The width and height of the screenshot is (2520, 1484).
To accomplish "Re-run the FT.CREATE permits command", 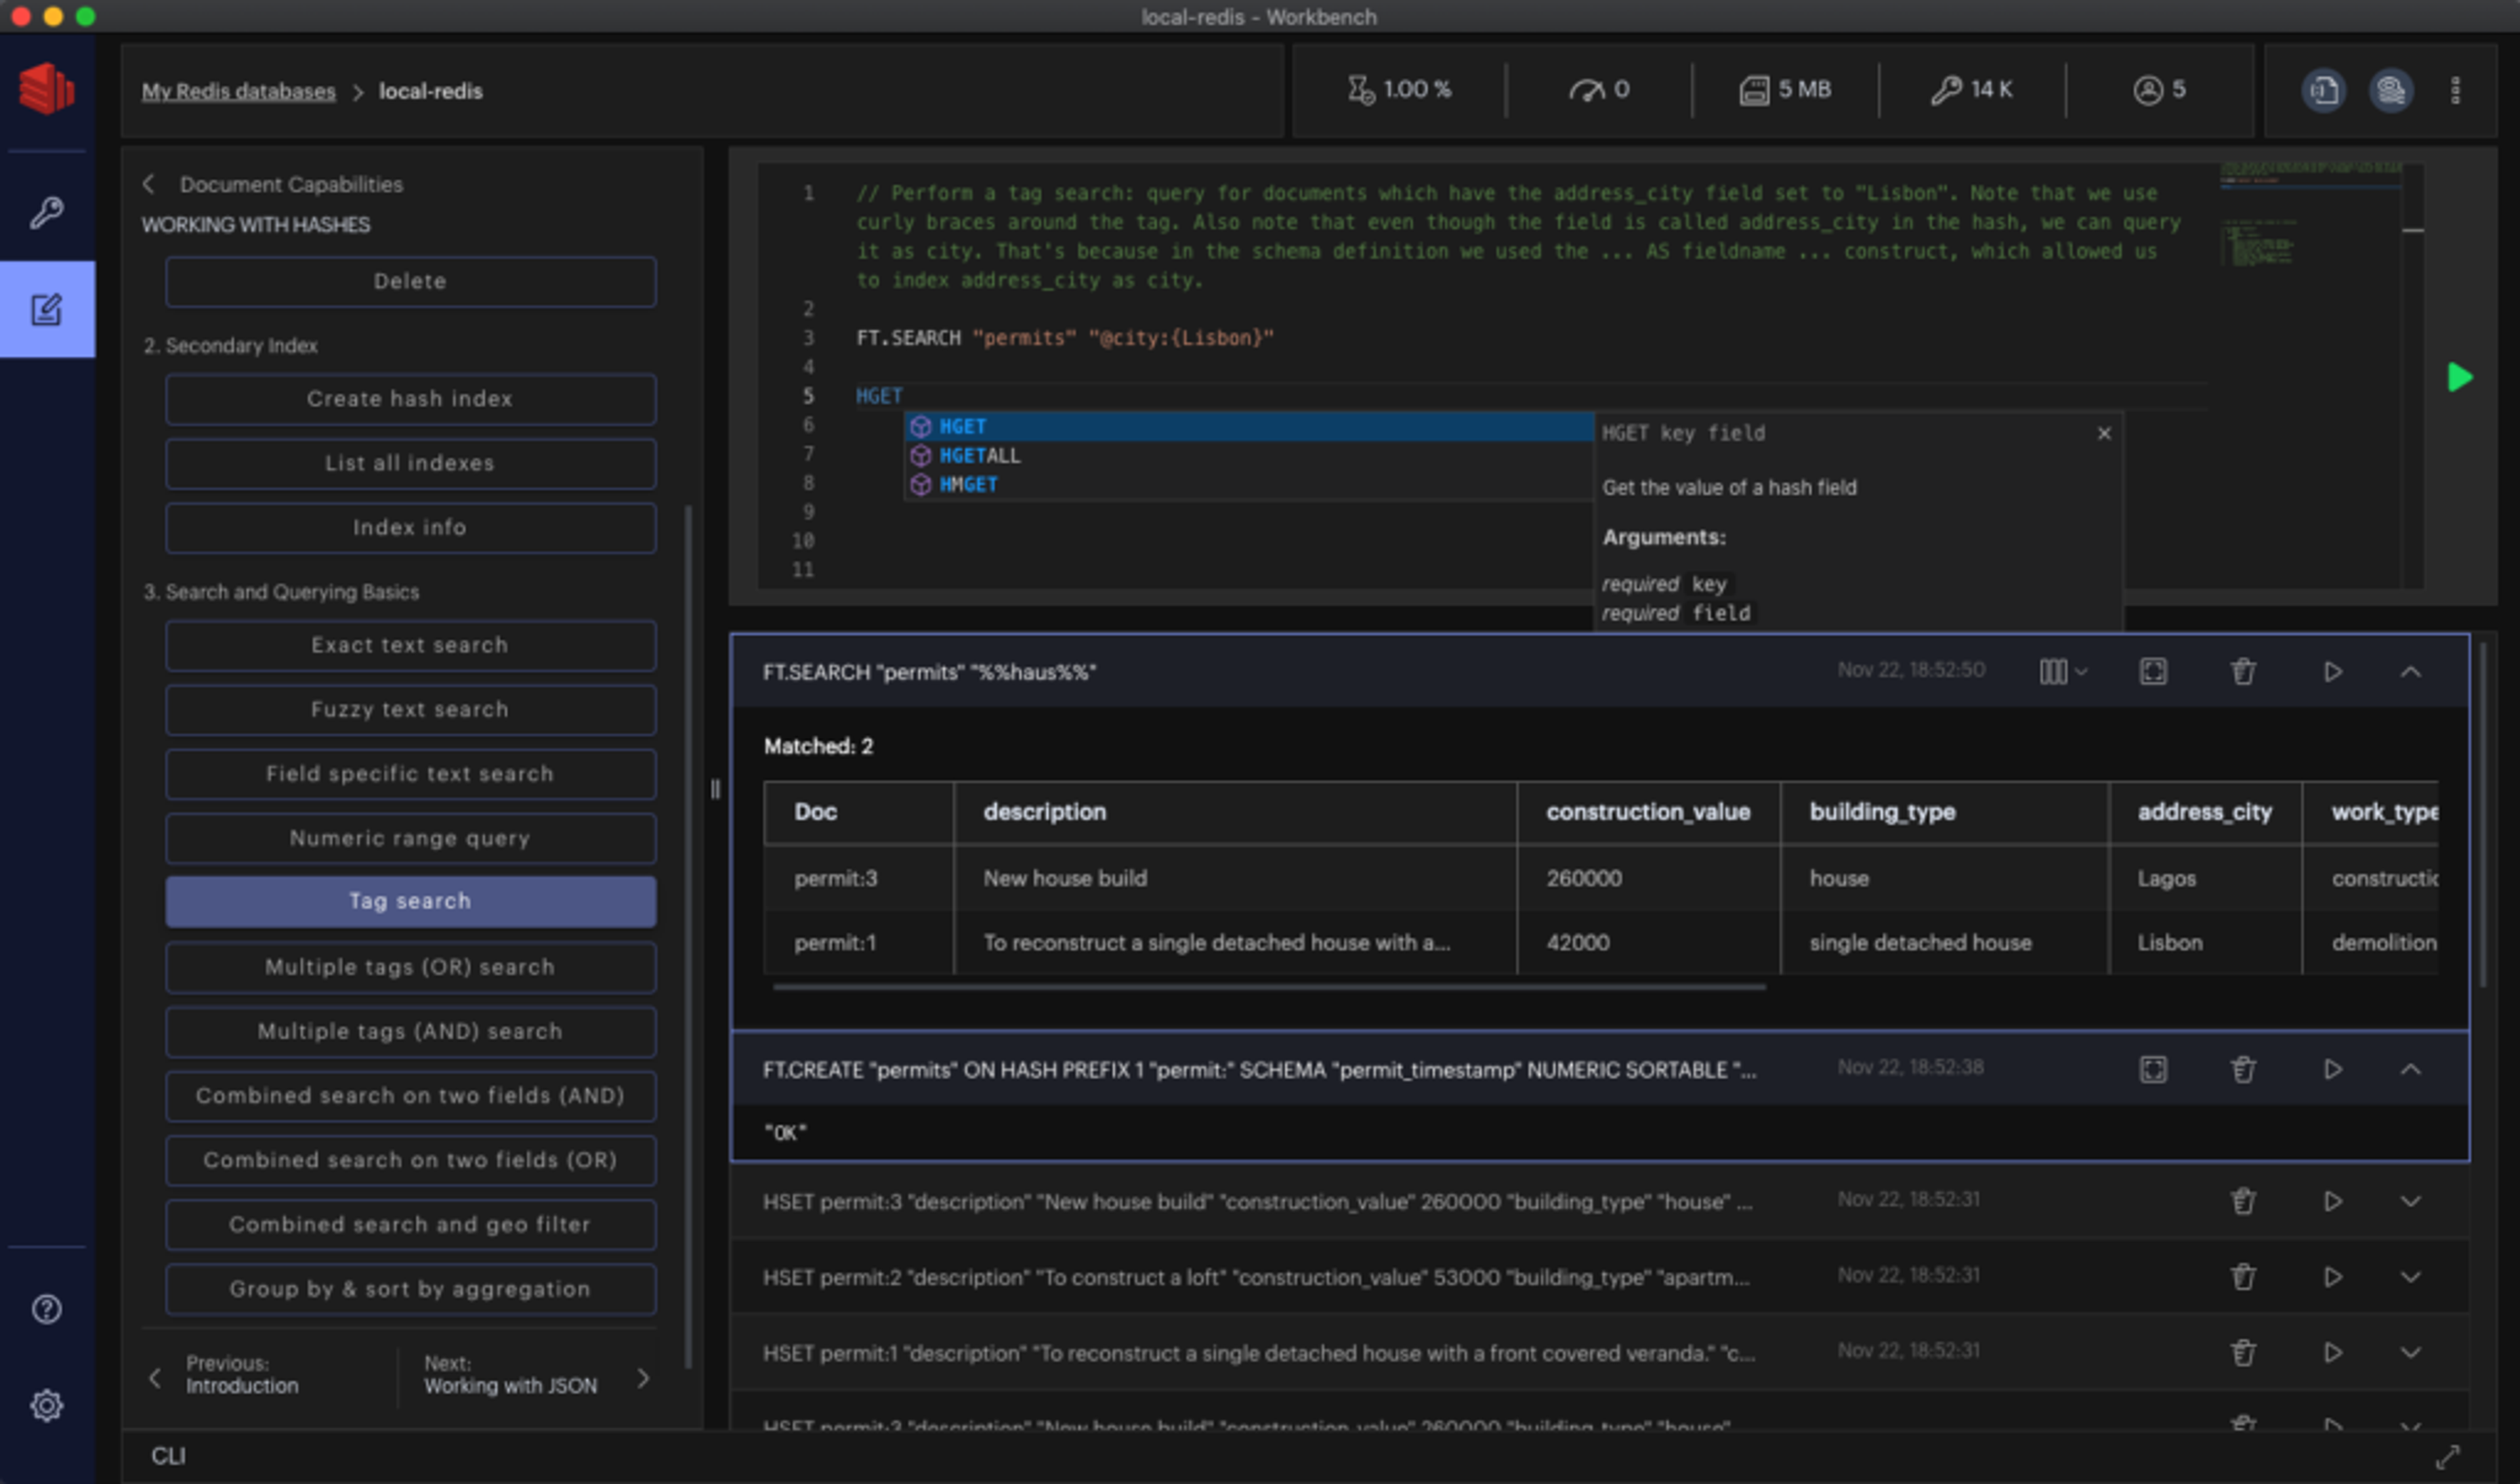I will click(x=2332, y=1069).
